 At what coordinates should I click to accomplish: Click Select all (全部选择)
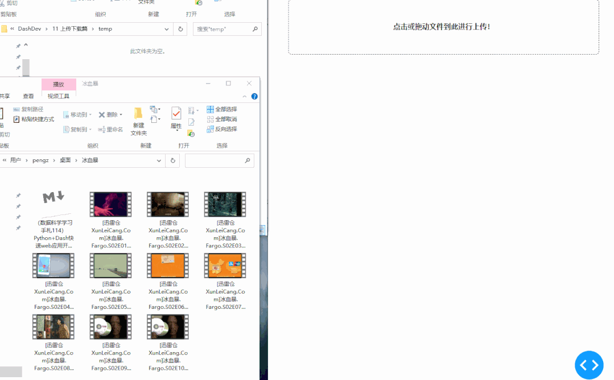(x=221, y=109)
